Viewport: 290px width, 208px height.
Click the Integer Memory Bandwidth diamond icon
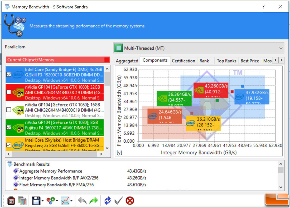coord(16,178)
